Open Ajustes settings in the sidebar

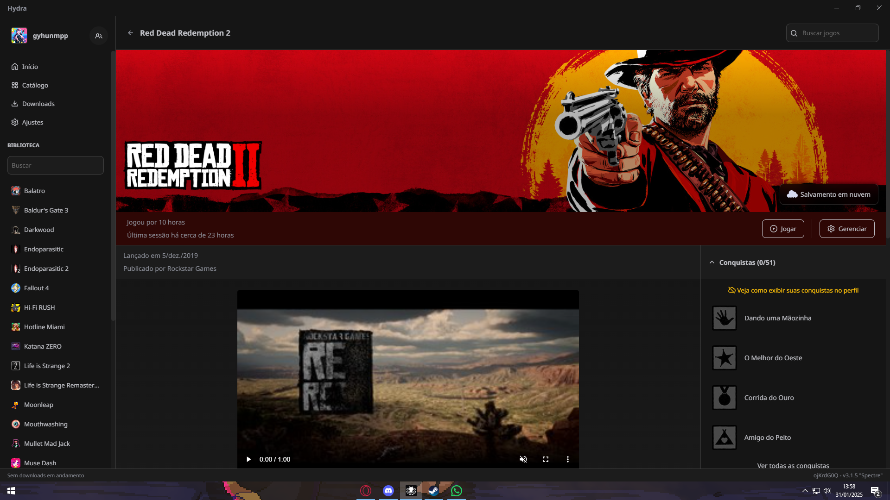coord(32,122)
